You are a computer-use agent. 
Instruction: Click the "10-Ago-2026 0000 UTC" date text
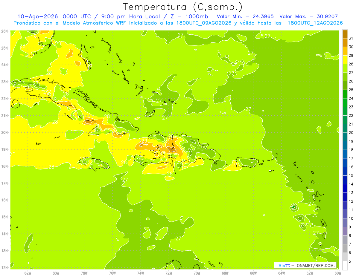click(54, 16)
